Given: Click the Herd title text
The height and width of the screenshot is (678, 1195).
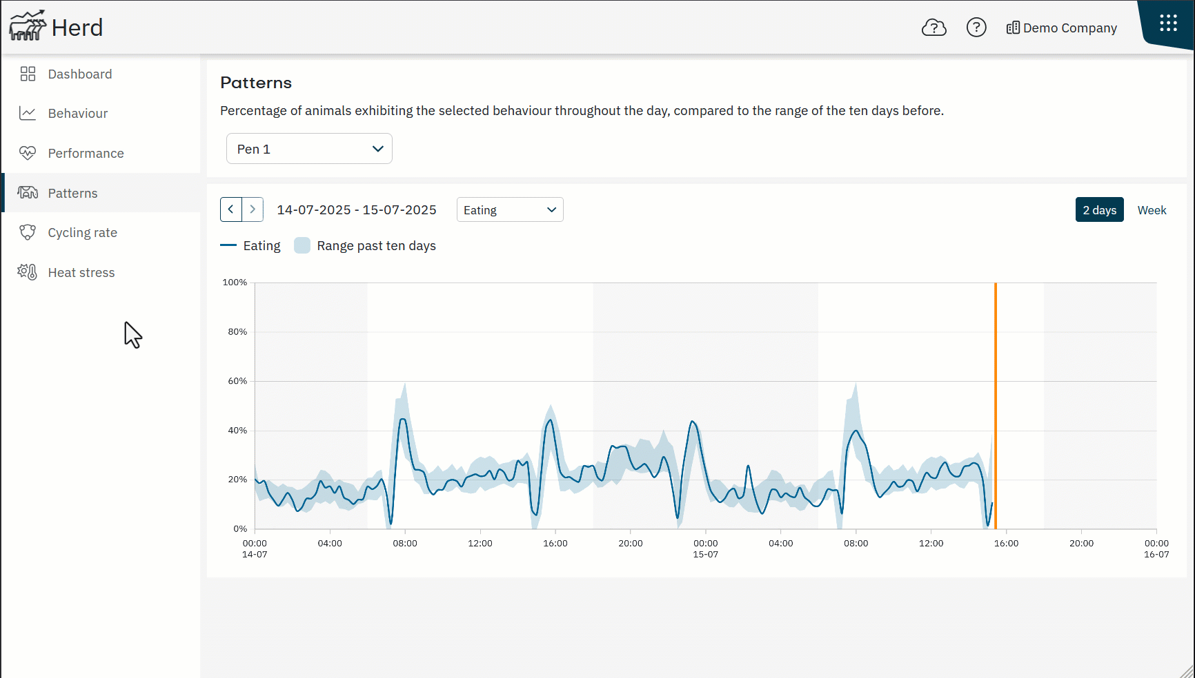Looking at the screenshot, I should point(77,28).
